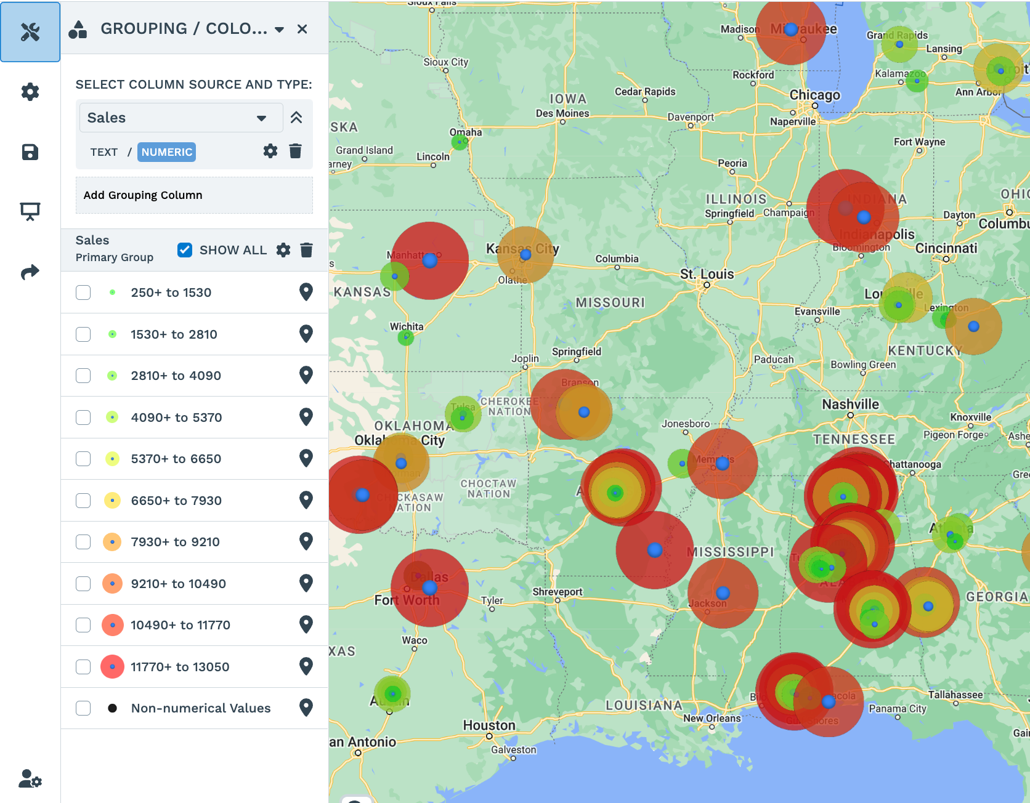The image size is (1030, 803).
Task: Collapse the column source section chevrons
Action: click(296, 118)
